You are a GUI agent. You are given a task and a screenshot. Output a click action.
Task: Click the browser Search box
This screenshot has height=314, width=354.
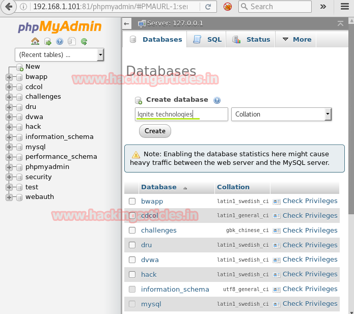[x=275, y=7]
